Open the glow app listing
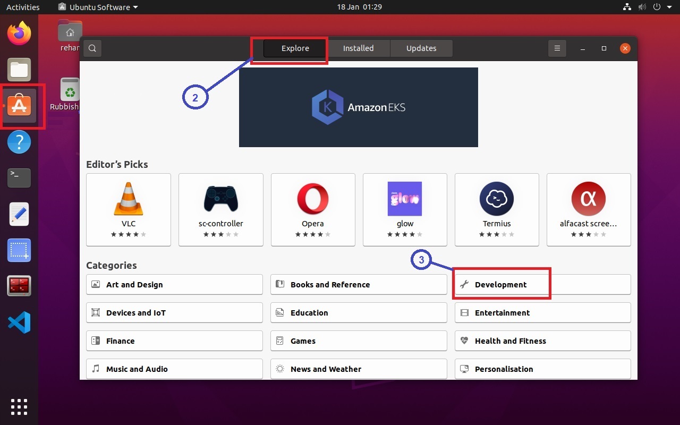Image resolution: width=680 pixels, height=425 pixels. click(x=404, y=209)
